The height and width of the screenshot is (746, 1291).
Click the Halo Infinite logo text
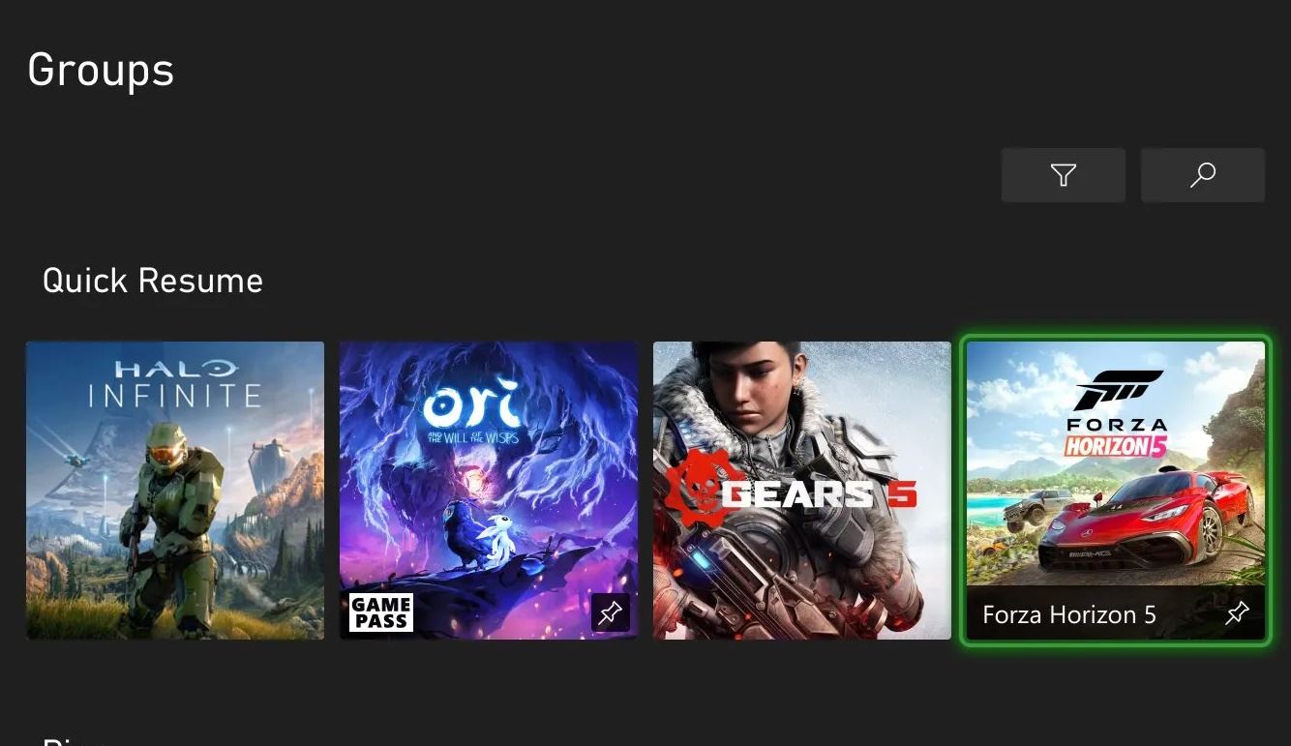click(x=175, y=382)
